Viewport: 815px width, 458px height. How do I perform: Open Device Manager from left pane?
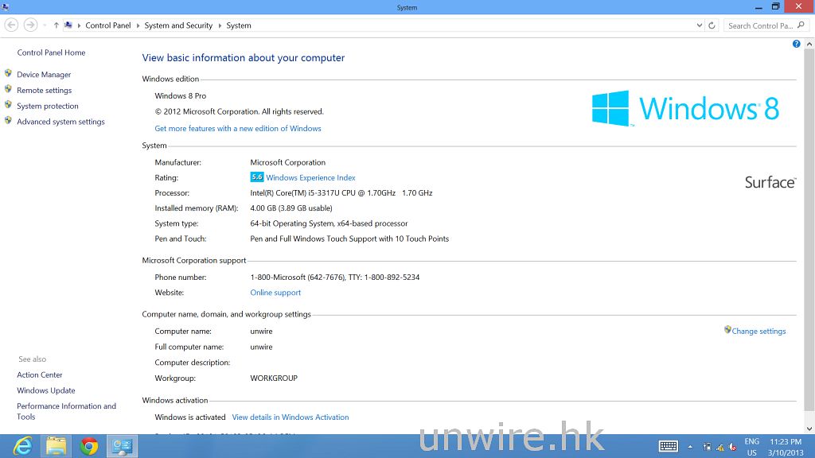coord(44,75)
